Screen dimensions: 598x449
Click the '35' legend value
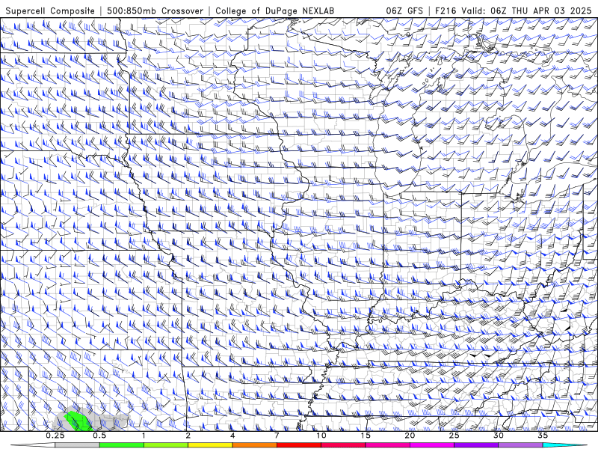[x=543, y=436]
